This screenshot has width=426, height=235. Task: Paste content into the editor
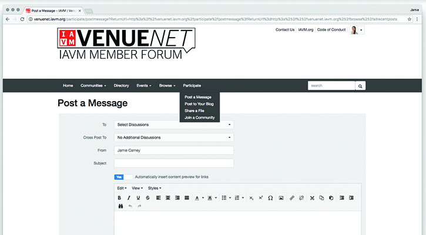[331, 198]
